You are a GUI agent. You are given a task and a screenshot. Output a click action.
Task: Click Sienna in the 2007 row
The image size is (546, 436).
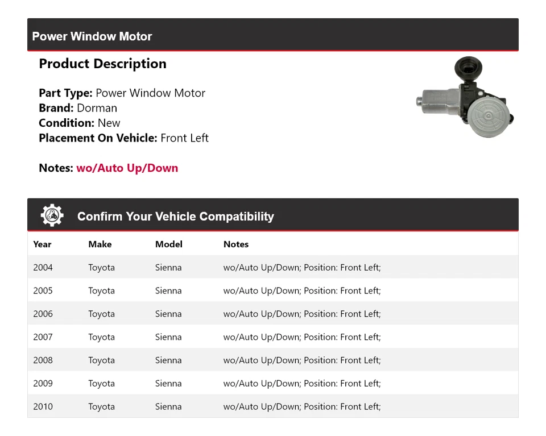tap(168, 337)
